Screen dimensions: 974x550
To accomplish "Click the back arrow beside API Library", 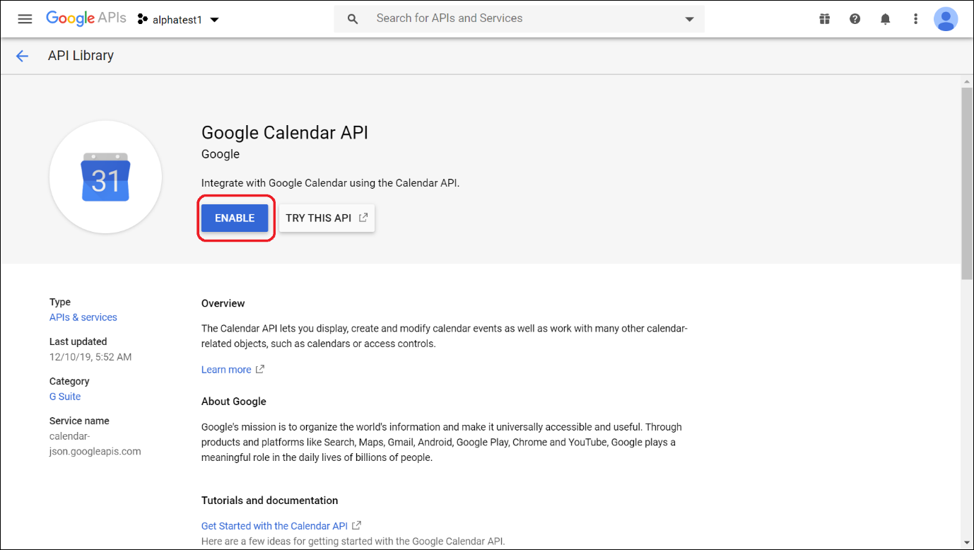I will 22,56.
